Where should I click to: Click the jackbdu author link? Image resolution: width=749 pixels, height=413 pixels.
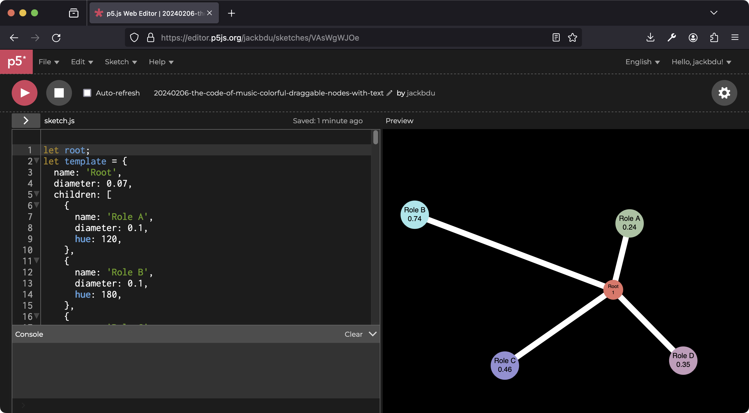(x=421, y=93)
